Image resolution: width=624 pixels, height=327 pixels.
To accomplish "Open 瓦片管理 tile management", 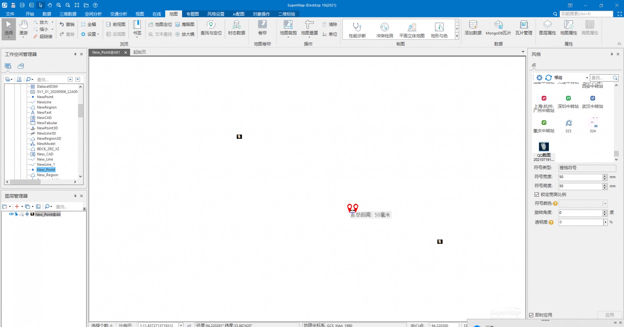I will pos(524,28).
